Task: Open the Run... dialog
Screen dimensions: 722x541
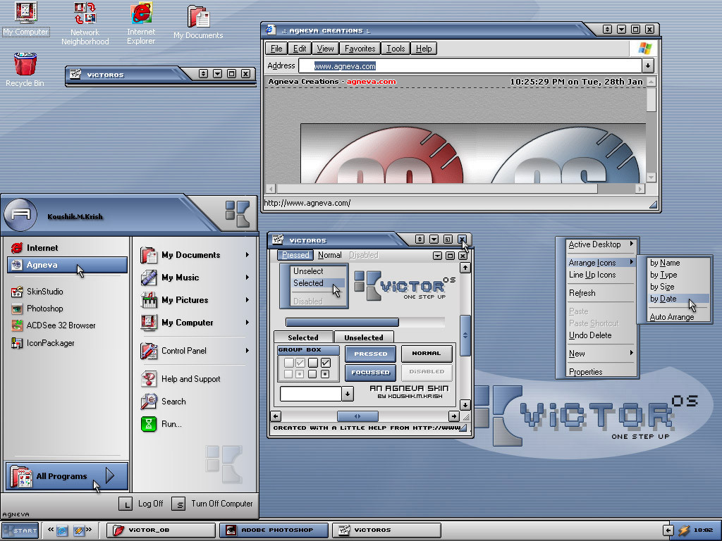Action: pyautogui.click(x=161, y=423)
